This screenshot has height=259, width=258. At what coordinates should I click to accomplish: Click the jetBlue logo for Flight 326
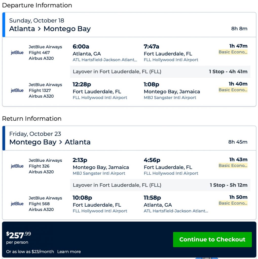click(x=17, y=166)
